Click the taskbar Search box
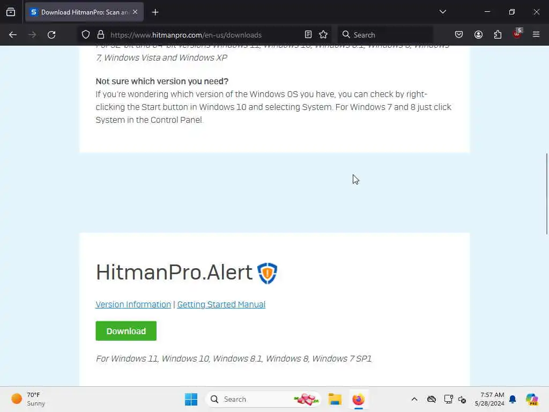This screenshot has width=549, height=412. [x=263, y=399]
